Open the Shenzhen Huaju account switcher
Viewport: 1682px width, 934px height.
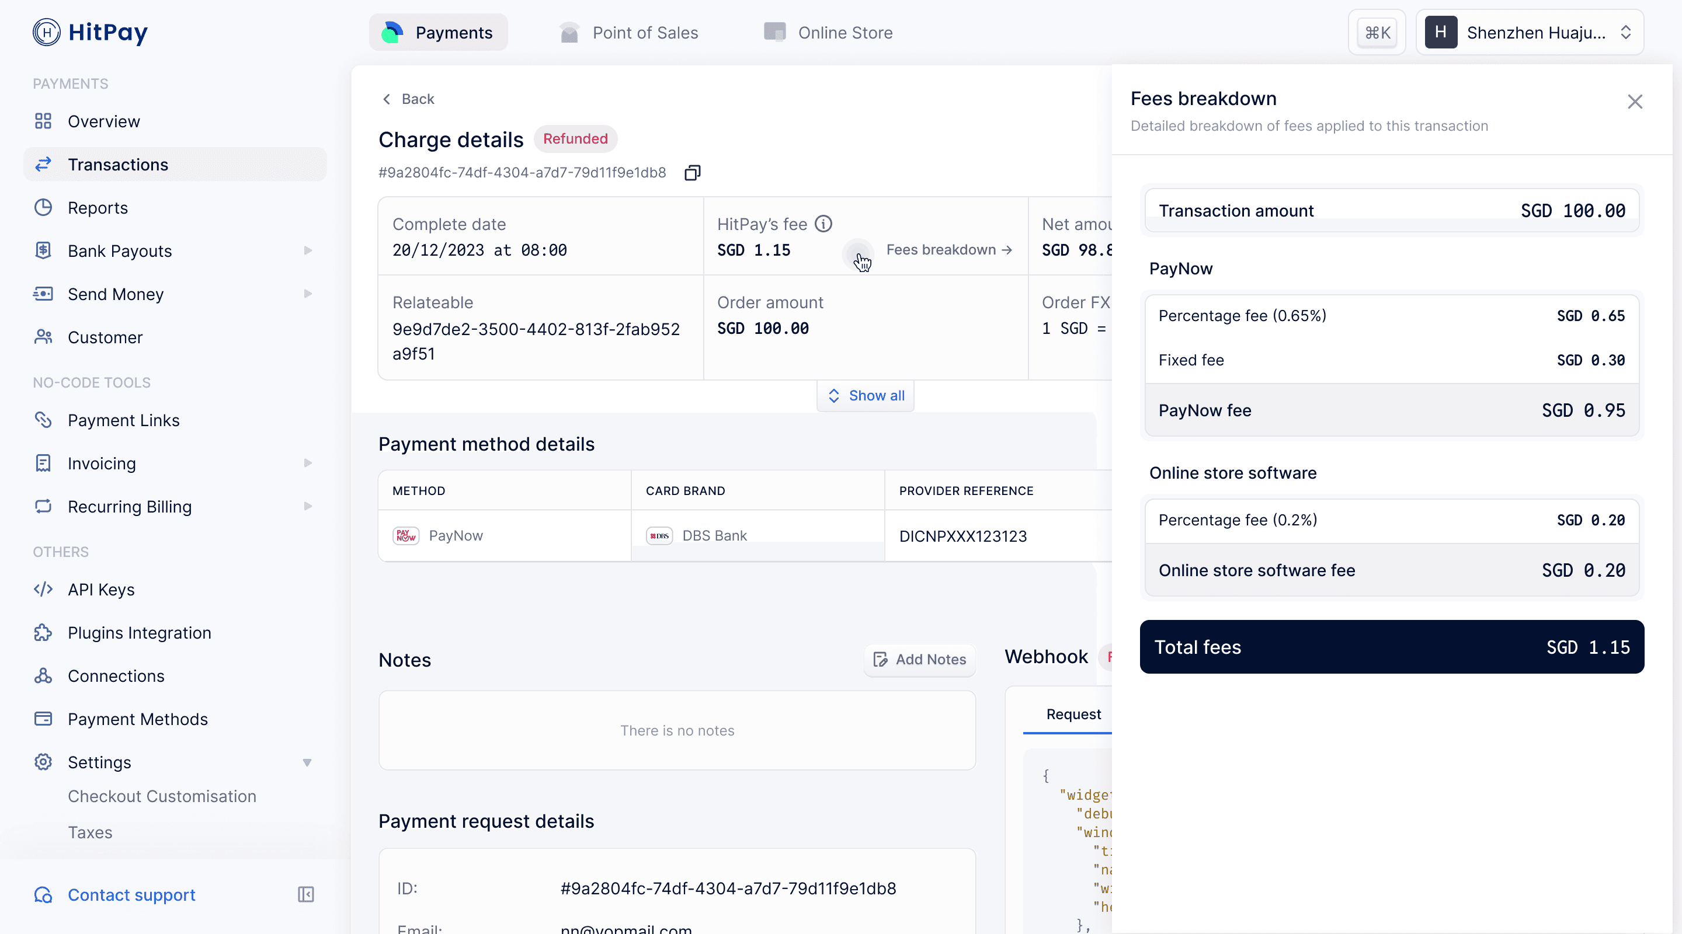pyautogui.click(x=1529, y=33)
